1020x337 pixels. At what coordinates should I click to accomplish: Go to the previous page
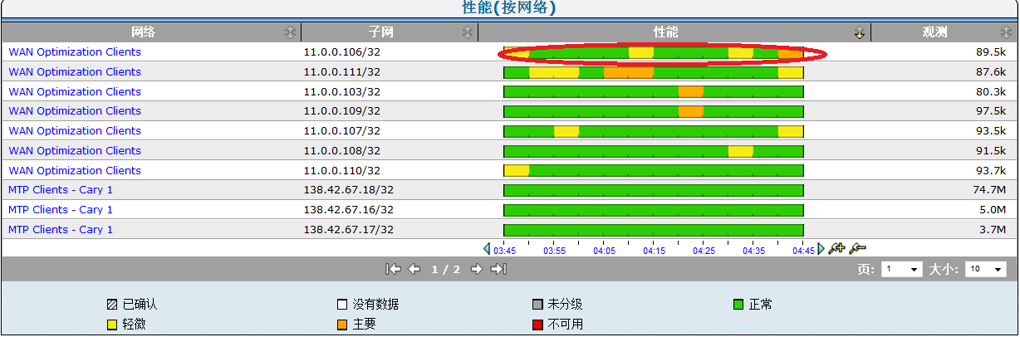point(414,269)
